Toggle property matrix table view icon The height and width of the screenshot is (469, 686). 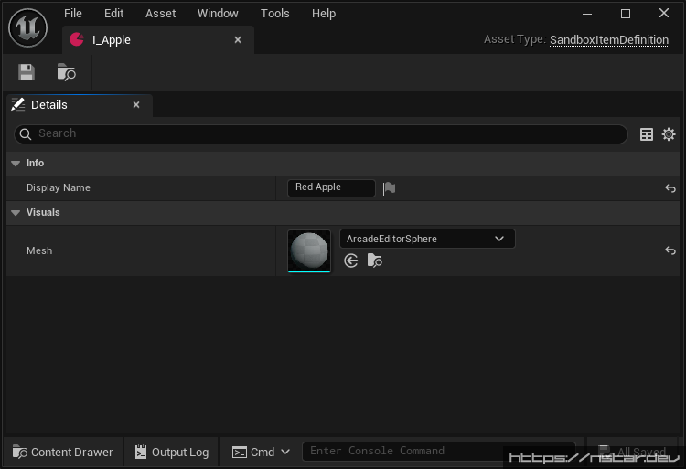click(x=647, y=134)
